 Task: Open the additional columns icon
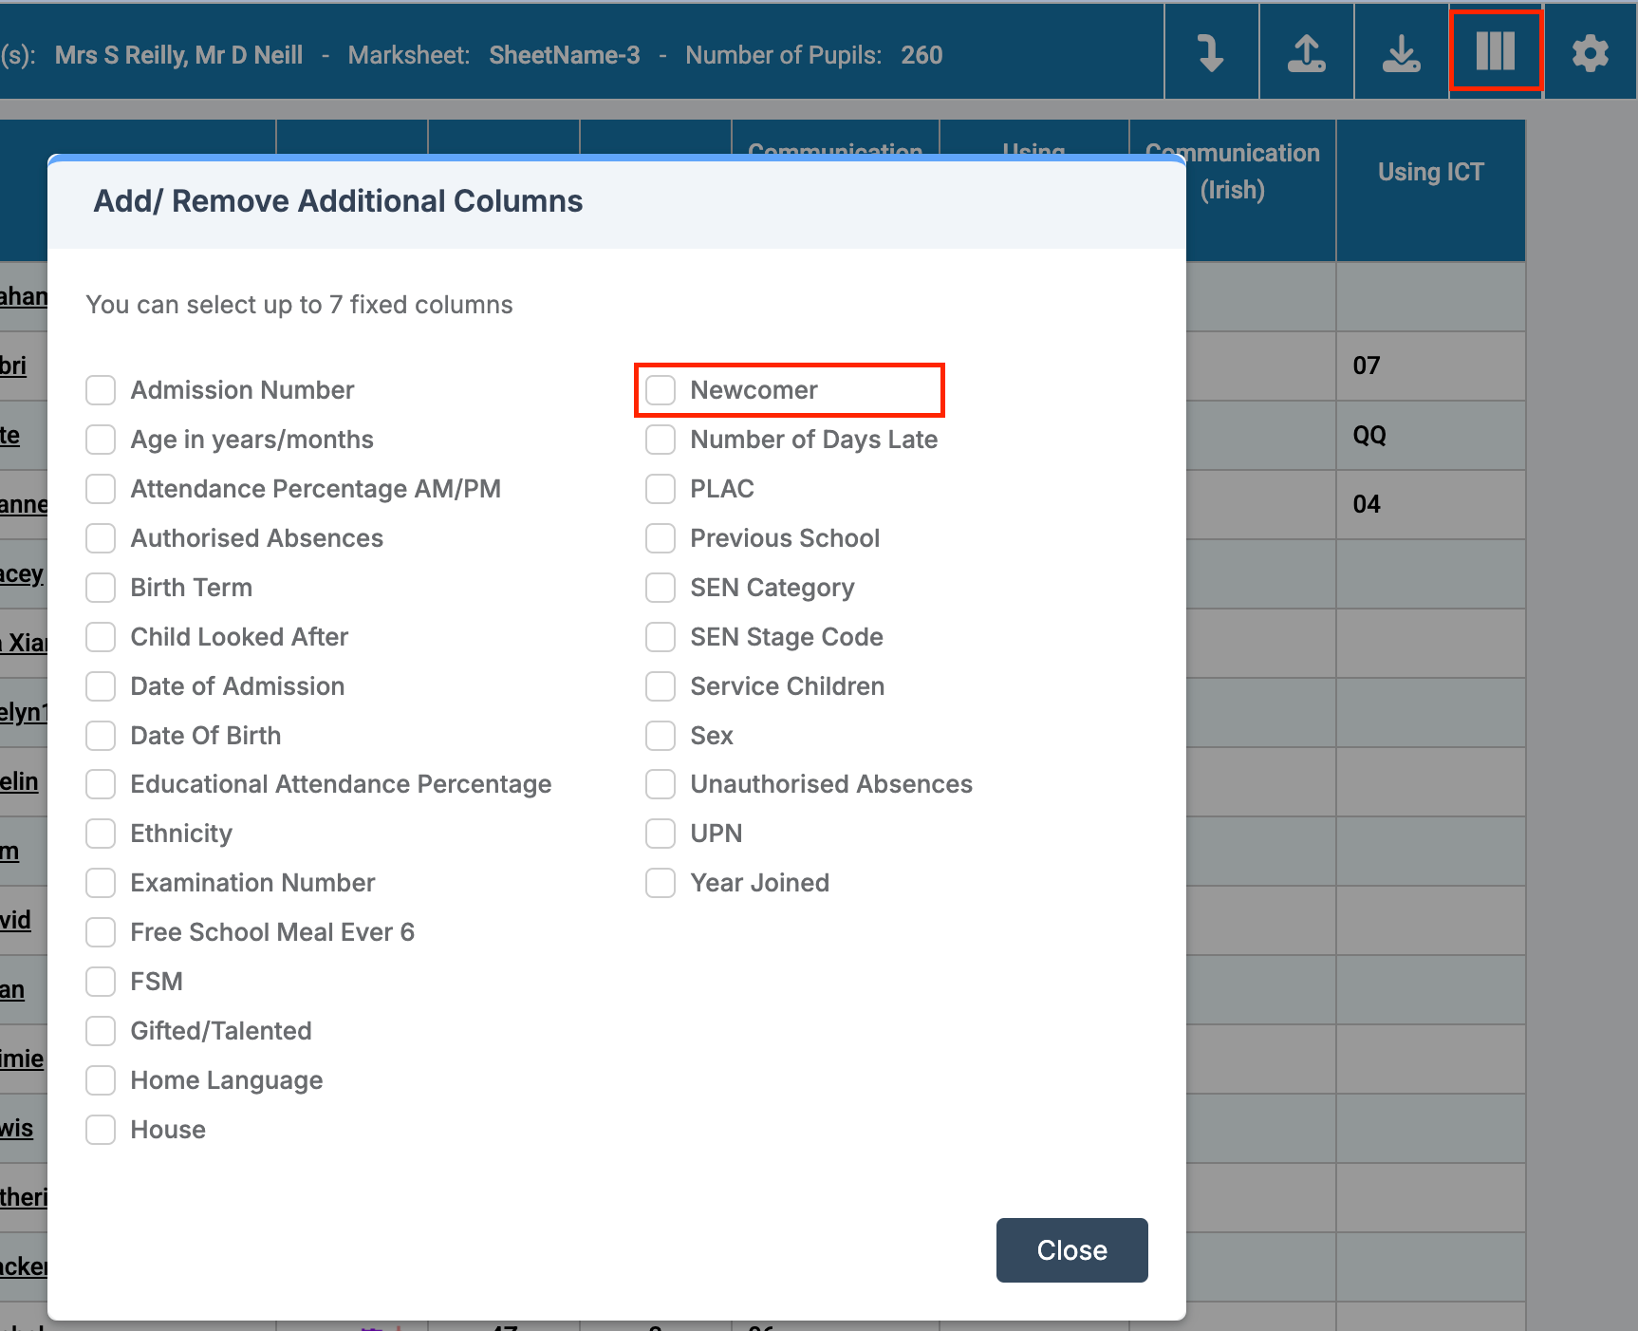(x=1496, y=51)
